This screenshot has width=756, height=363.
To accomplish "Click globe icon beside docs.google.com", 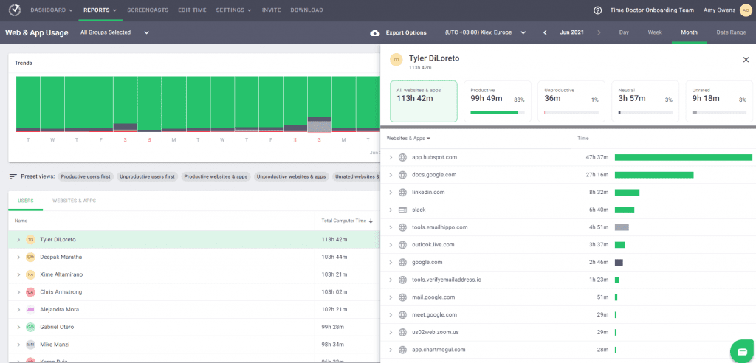I will [x=402, y=175].
